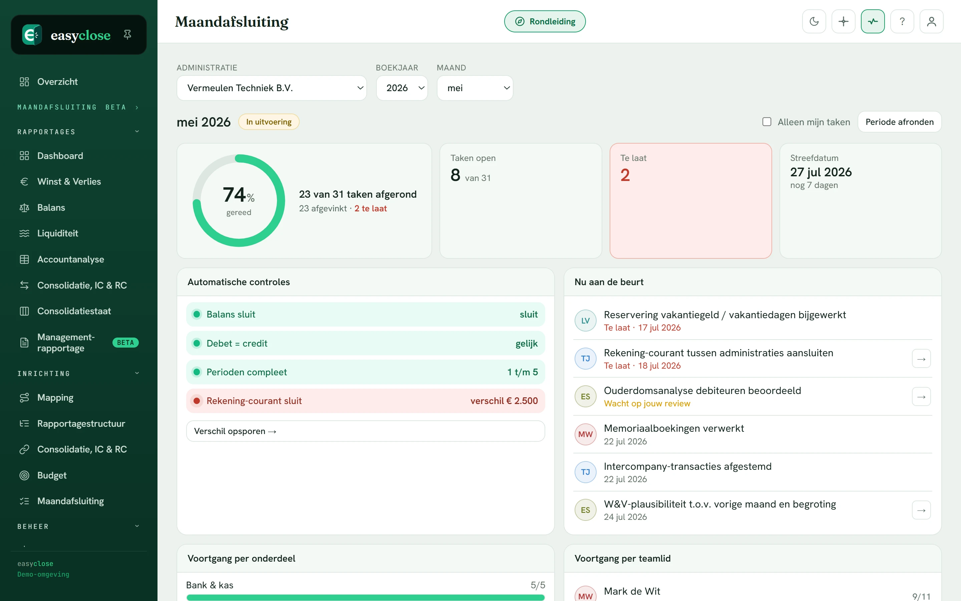Expand the Maandafsluiting Beta sidebar section
Viewport: 961px width, 601px height.
[79, 107]
